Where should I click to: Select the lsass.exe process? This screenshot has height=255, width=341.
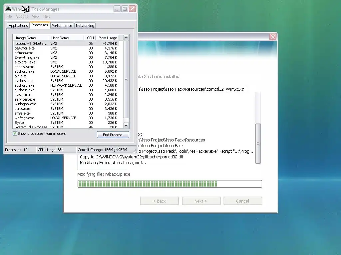coord(66,95)
